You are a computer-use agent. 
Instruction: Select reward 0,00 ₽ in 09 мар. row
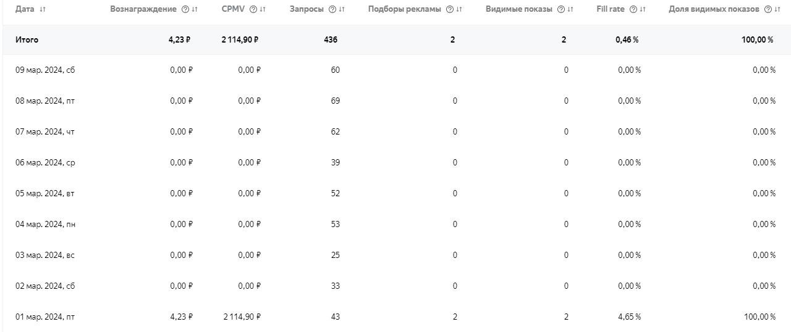click(x=182, y=70)
